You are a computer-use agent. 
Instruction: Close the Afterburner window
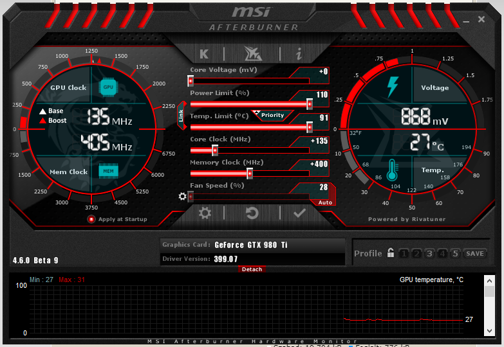pos(481,19)
